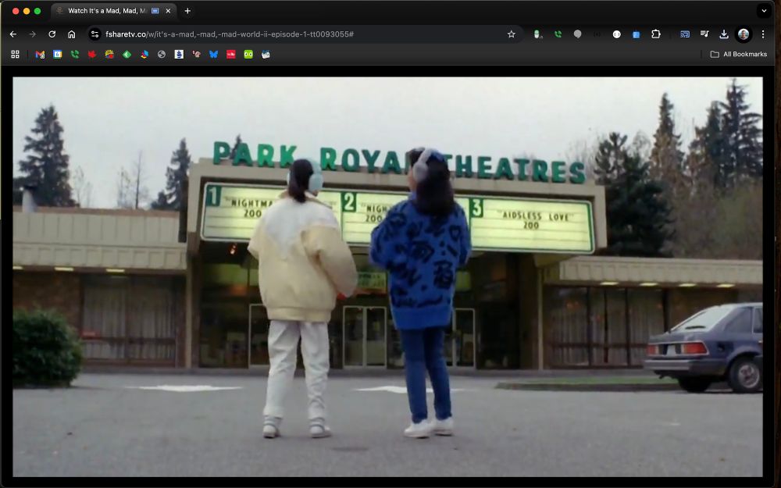The height and width of the screenshot is (488, 781).
Task: Click the green pill extension icon
Action: [x=538, y=34]
